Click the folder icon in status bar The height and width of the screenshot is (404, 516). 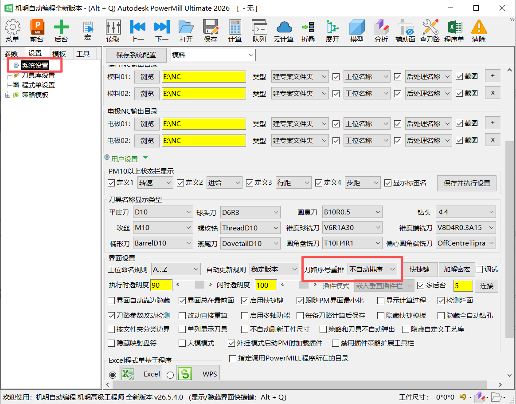(496, 397)
